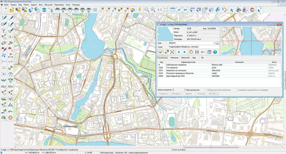Image resolution: width=286 pixels, height=154 pixels.
Task: Click the map layers stack icon
Action: [x=44, y=10]
